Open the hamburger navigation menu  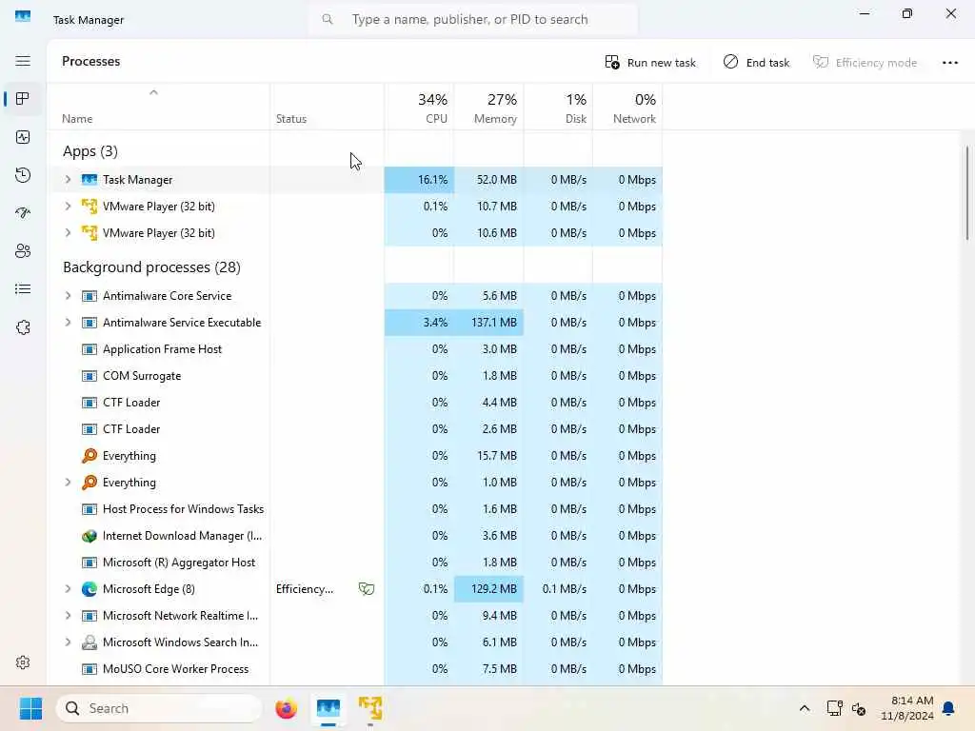pyautogui.click(x=23, y=61)
